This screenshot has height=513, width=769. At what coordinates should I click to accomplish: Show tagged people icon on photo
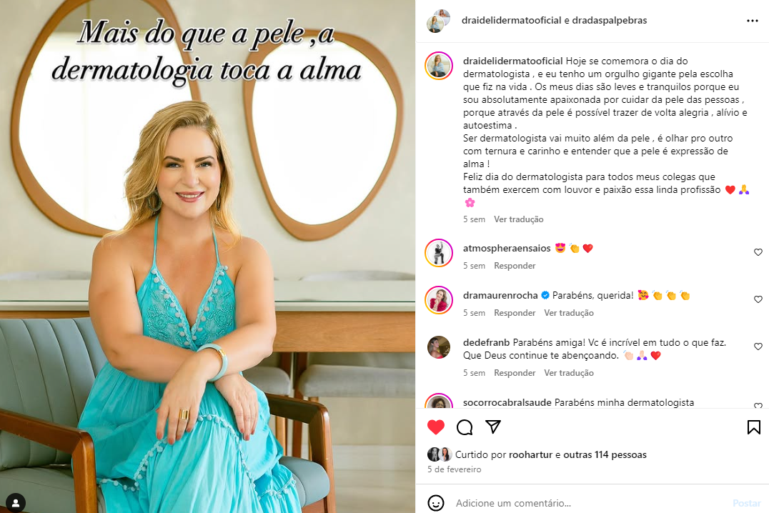tap(16, 503)
